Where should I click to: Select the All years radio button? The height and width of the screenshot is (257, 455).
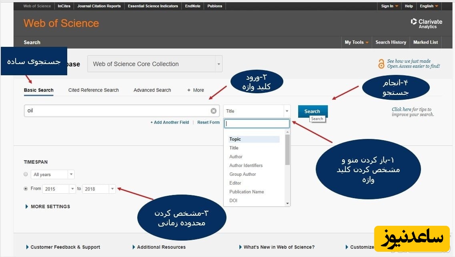point(26,175)
